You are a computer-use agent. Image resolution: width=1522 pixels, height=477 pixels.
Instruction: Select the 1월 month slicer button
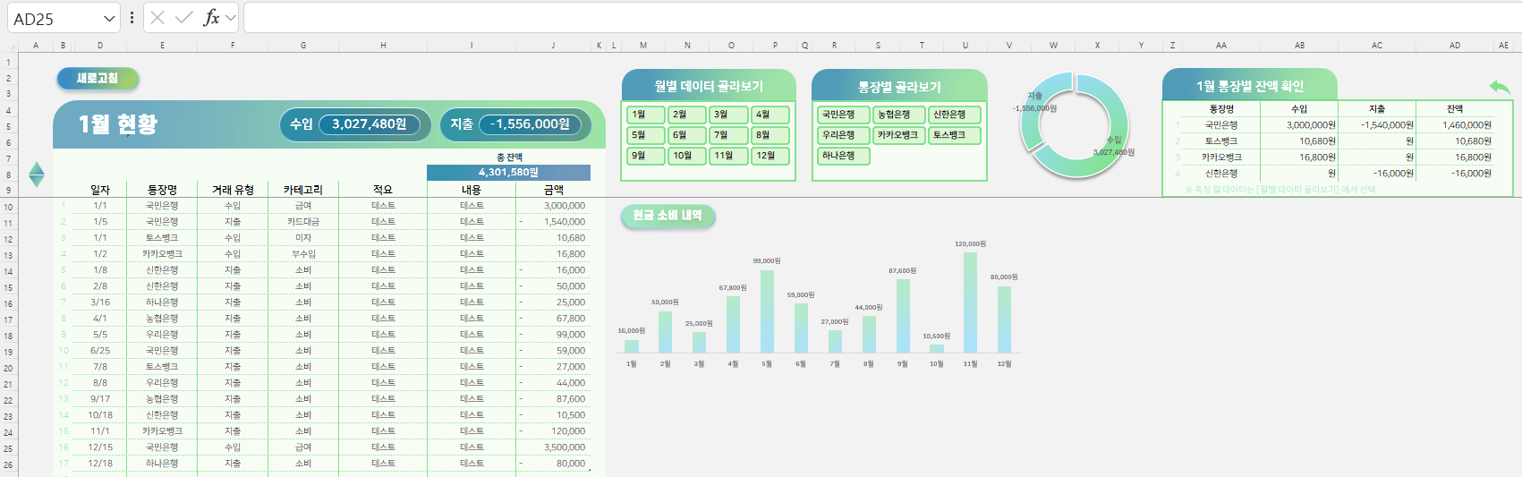tap(645, 115)
